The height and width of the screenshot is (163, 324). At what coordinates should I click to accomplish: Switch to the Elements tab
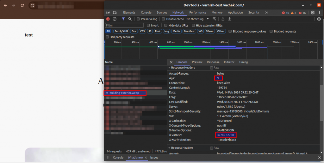129,13
